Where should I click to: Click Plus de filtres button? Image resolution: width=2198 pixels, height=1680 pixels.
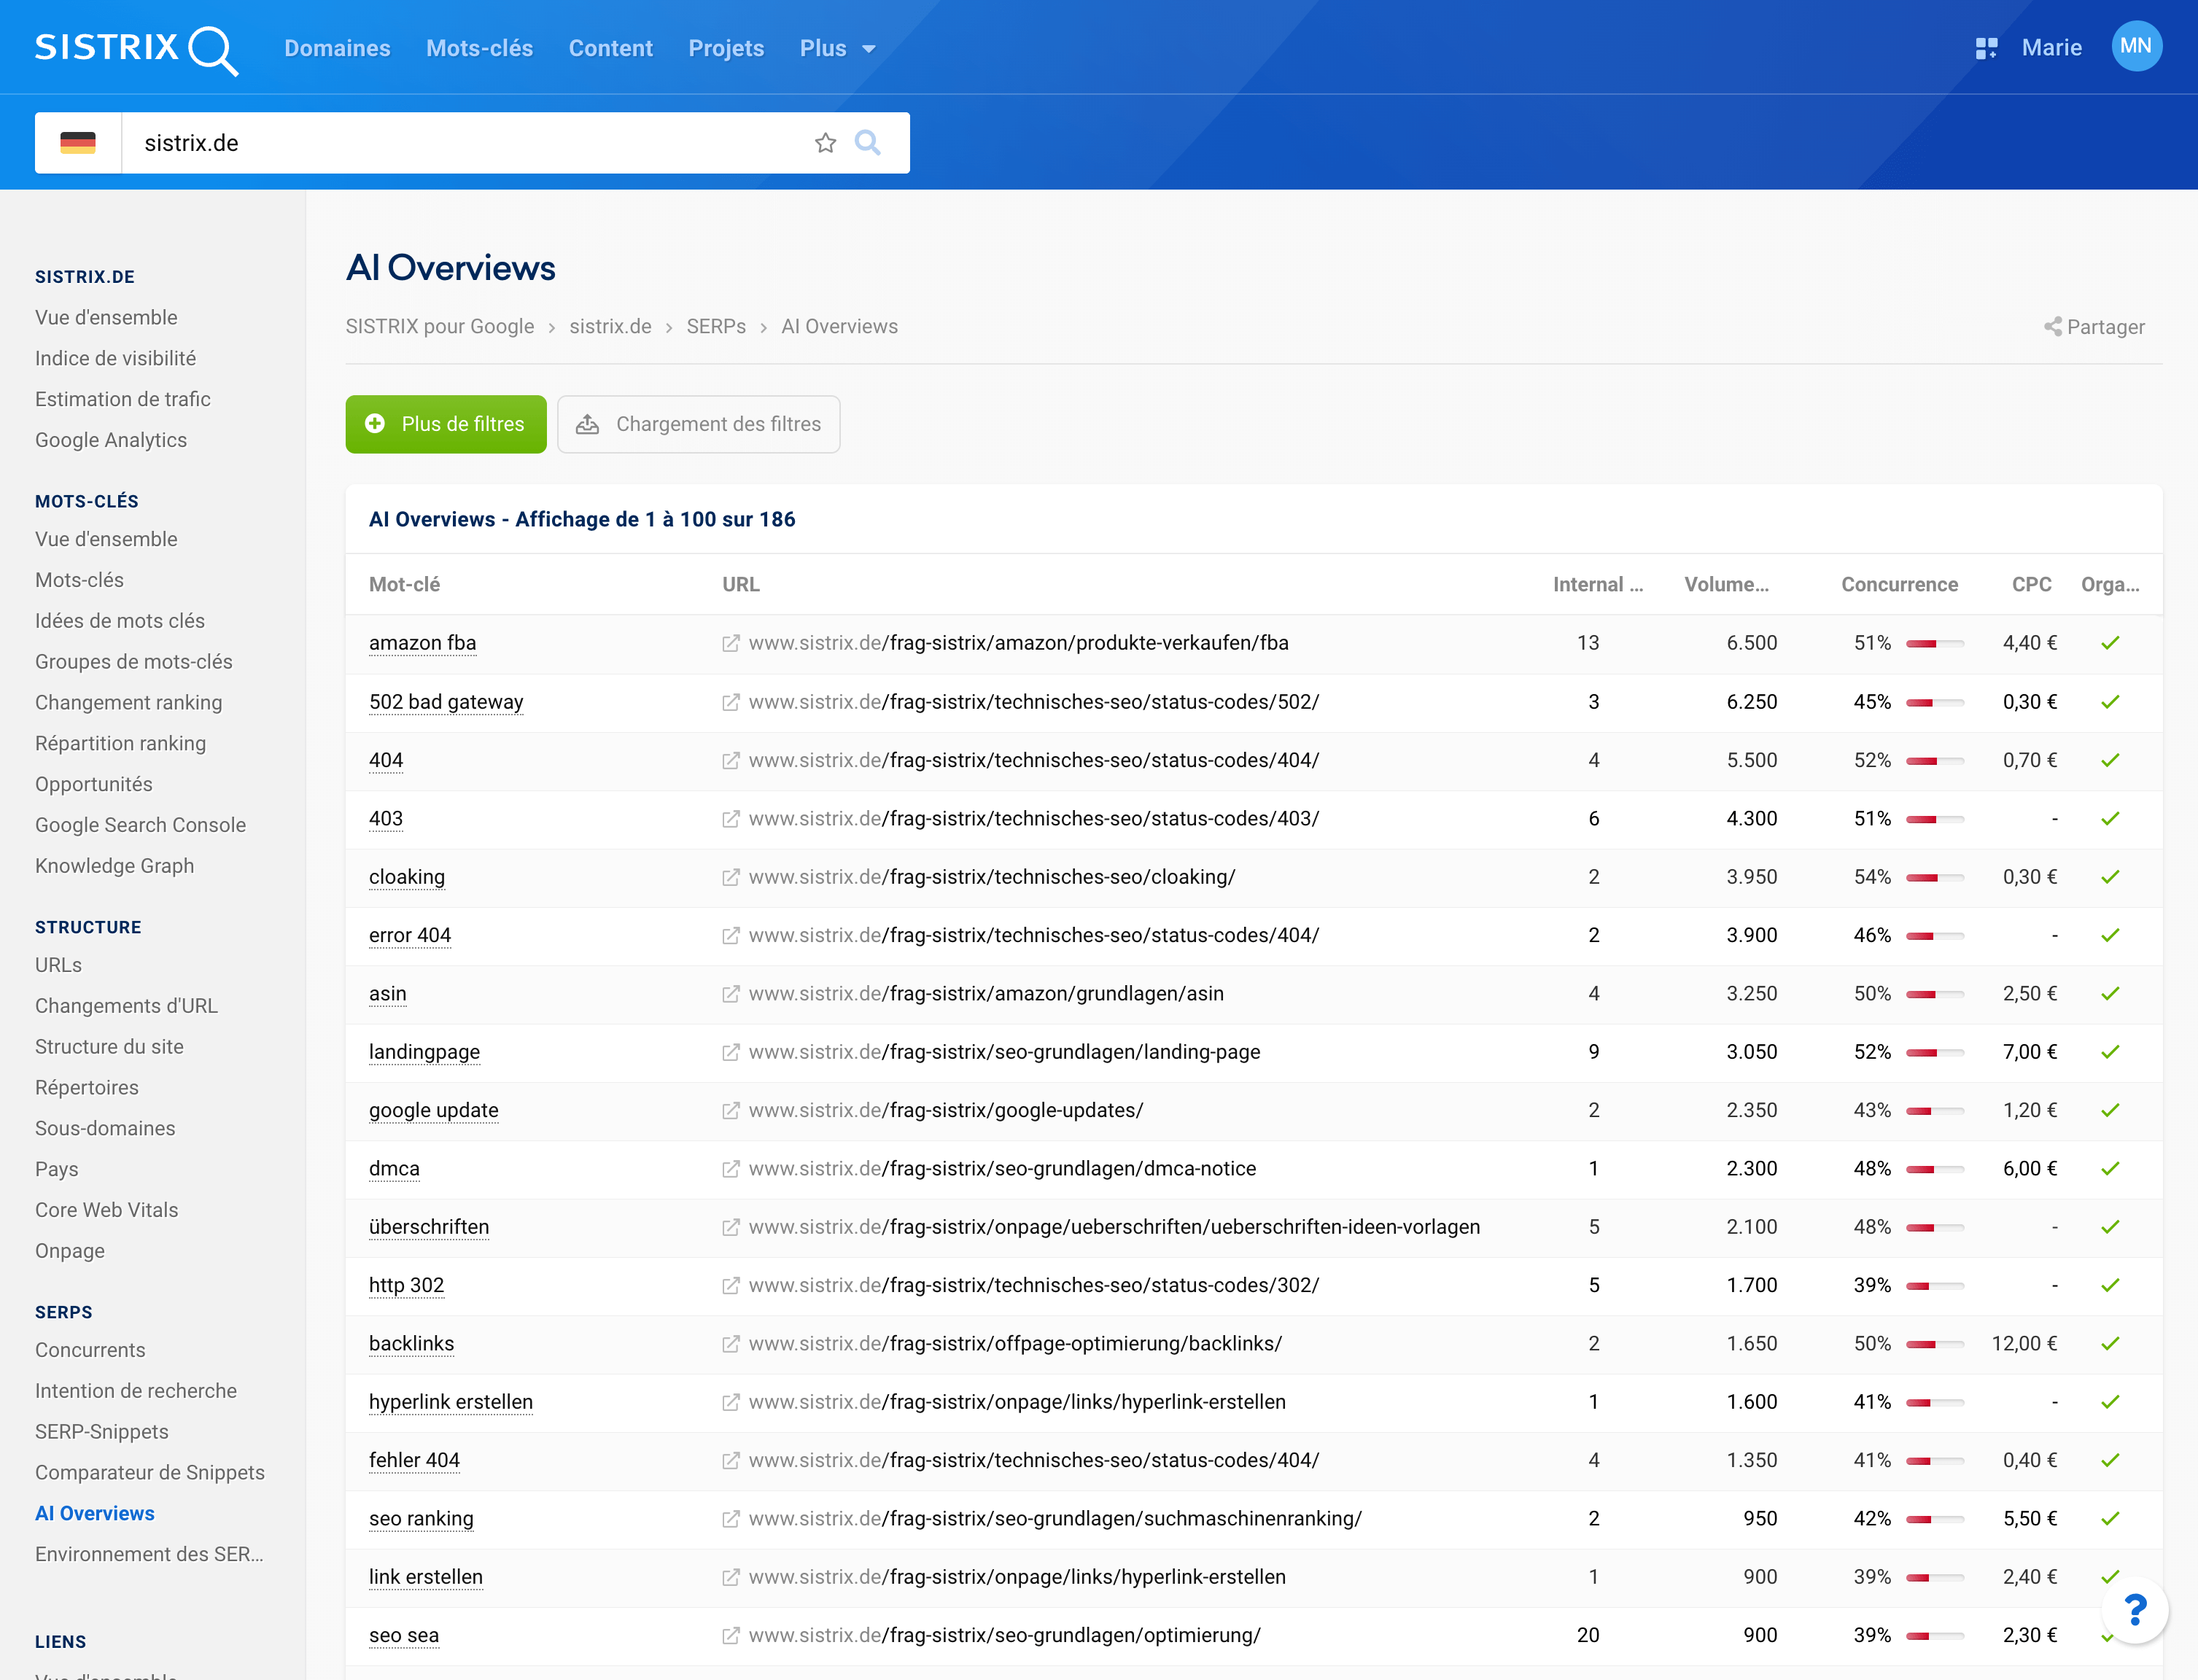446,424
